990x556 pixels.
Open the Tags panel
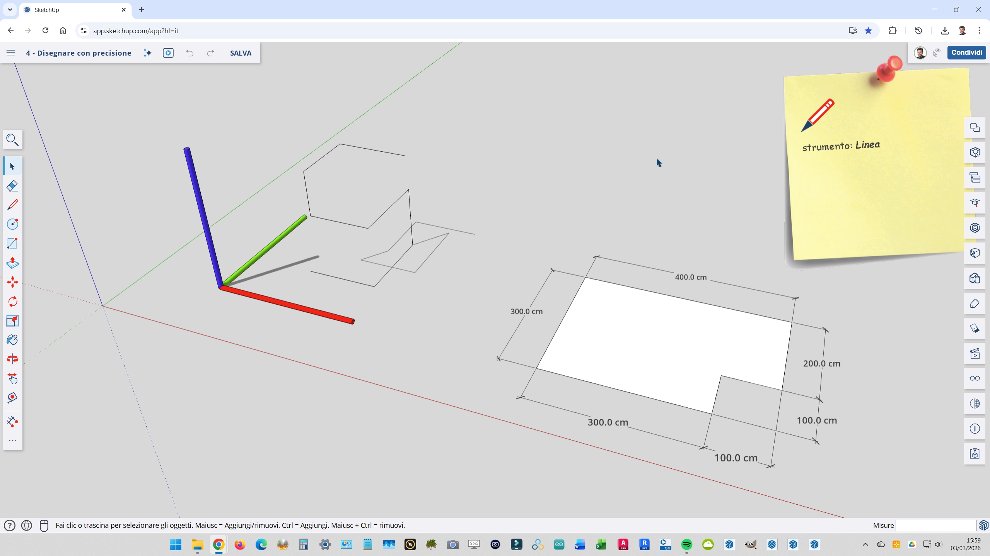[975, 303]
